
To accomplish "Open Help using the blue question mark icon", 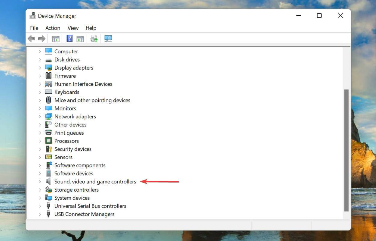I will point(69,38).
